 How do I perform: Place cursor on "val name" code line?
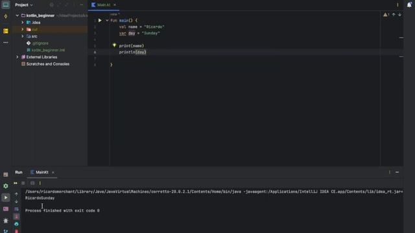[x=141, y=27]
